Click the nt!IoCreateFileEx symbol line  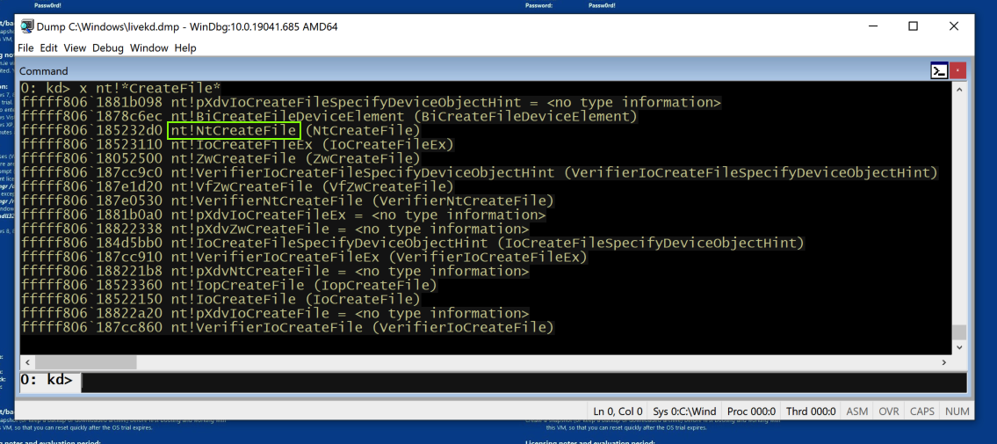click(x=236, y=144)
